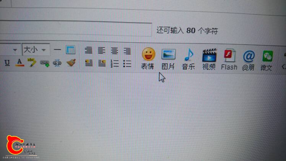Apply the fourth alignment icon in the top row
Viewport: 286px width, 161px height.
point(127,51)
